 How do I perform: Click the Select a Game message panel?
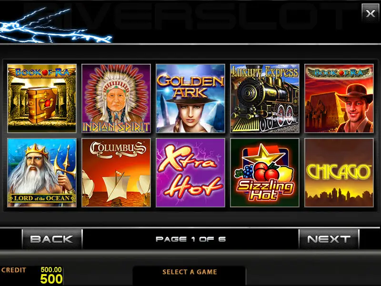[190, 276]
